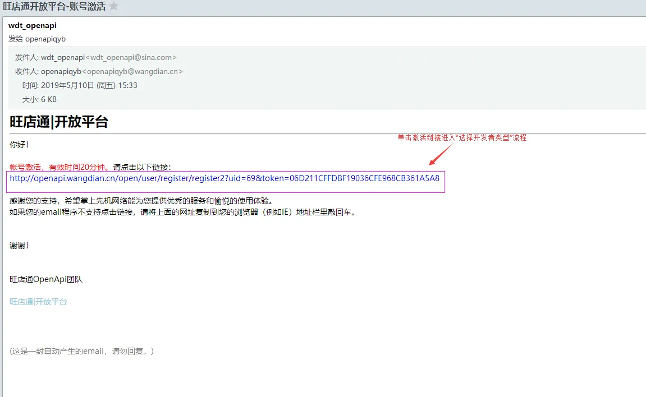The height and width of the screenshot is (397, 646).
Task: Open the 旺店通|开放平台 footer link
Action: coord(38,302)
